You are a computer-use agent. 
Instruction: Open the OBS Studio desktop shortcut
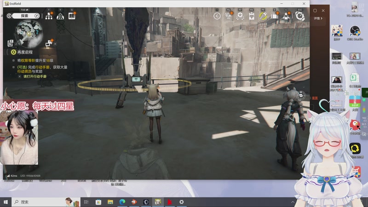point(355,33)
